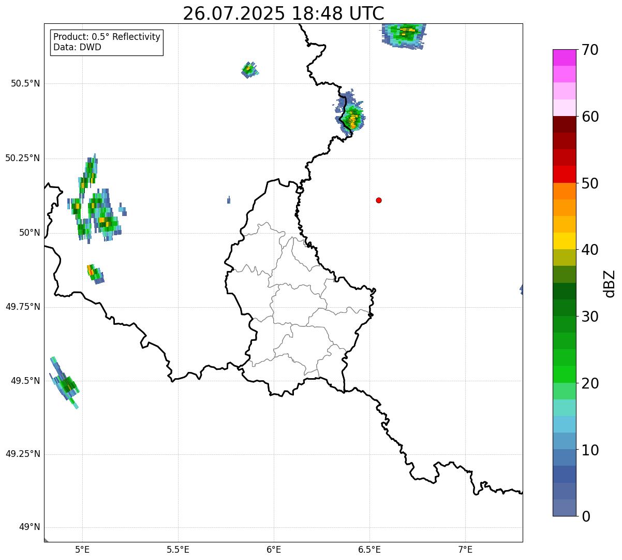Click the colorbar 70 tick label
622x560 pixels.
(x=590, y=50)
